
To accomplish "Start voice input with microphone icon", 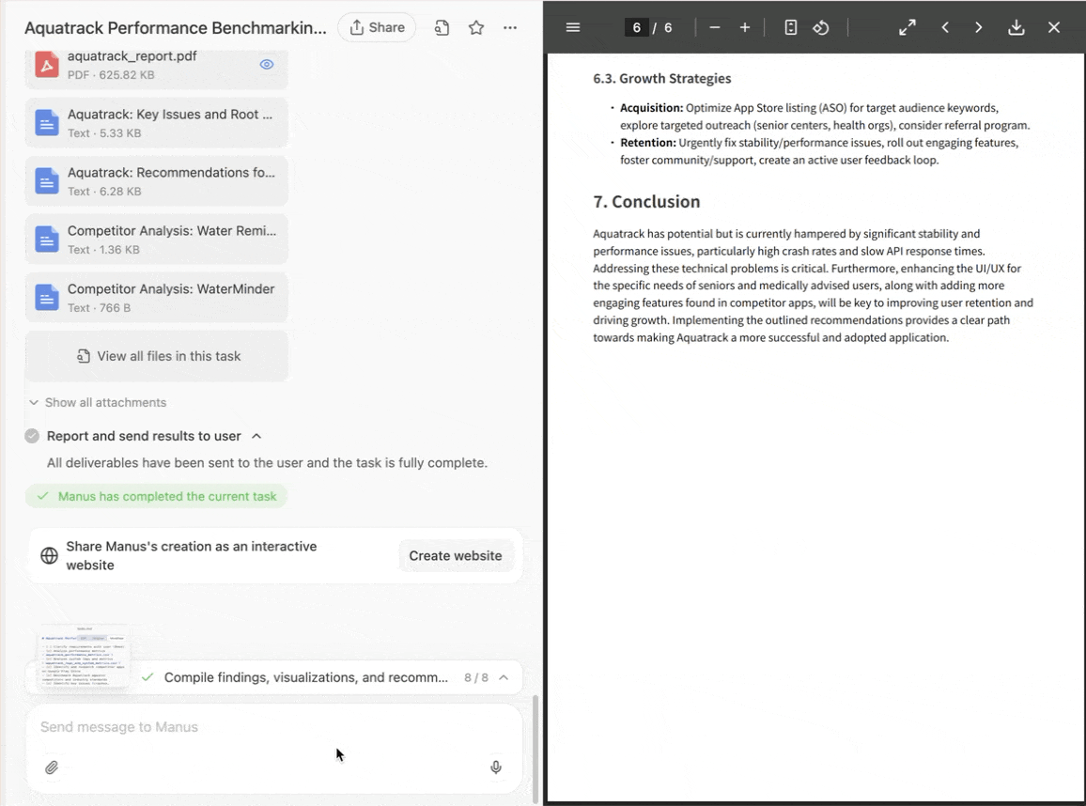I will click(496, 767).
